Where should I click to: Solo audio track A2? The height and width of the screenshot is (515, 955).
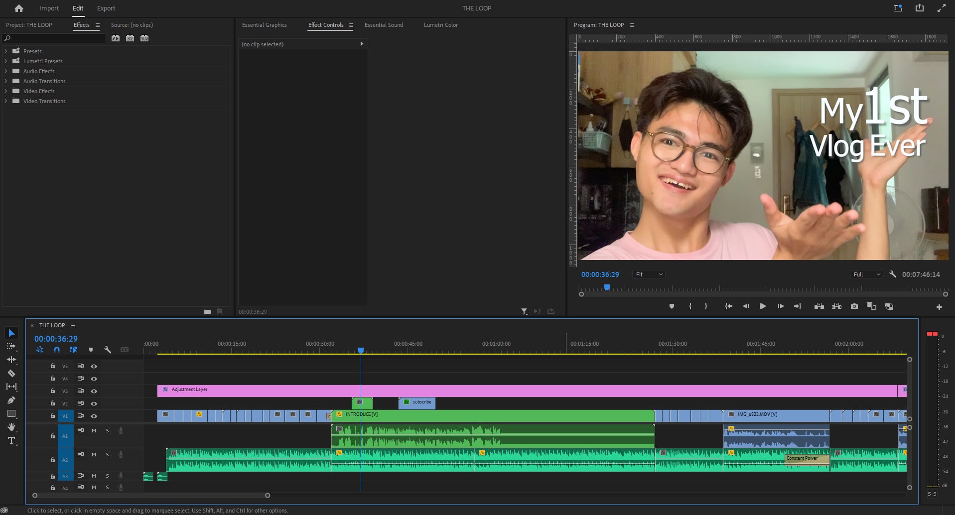pyautogui.click(x=107, y=454)
